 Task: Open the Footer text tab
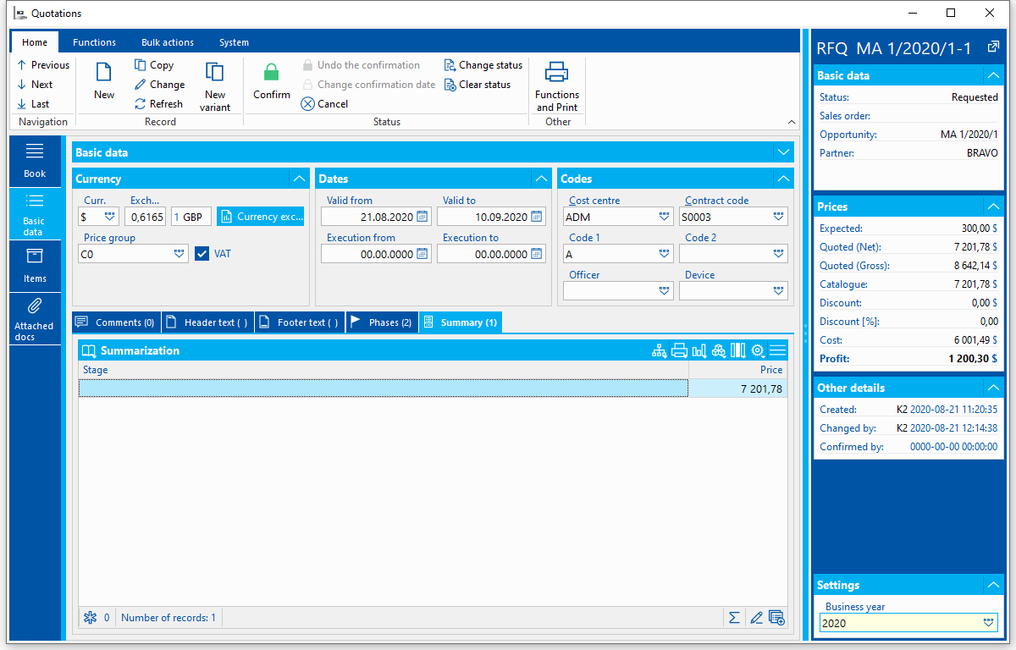(x=300, y=322)
